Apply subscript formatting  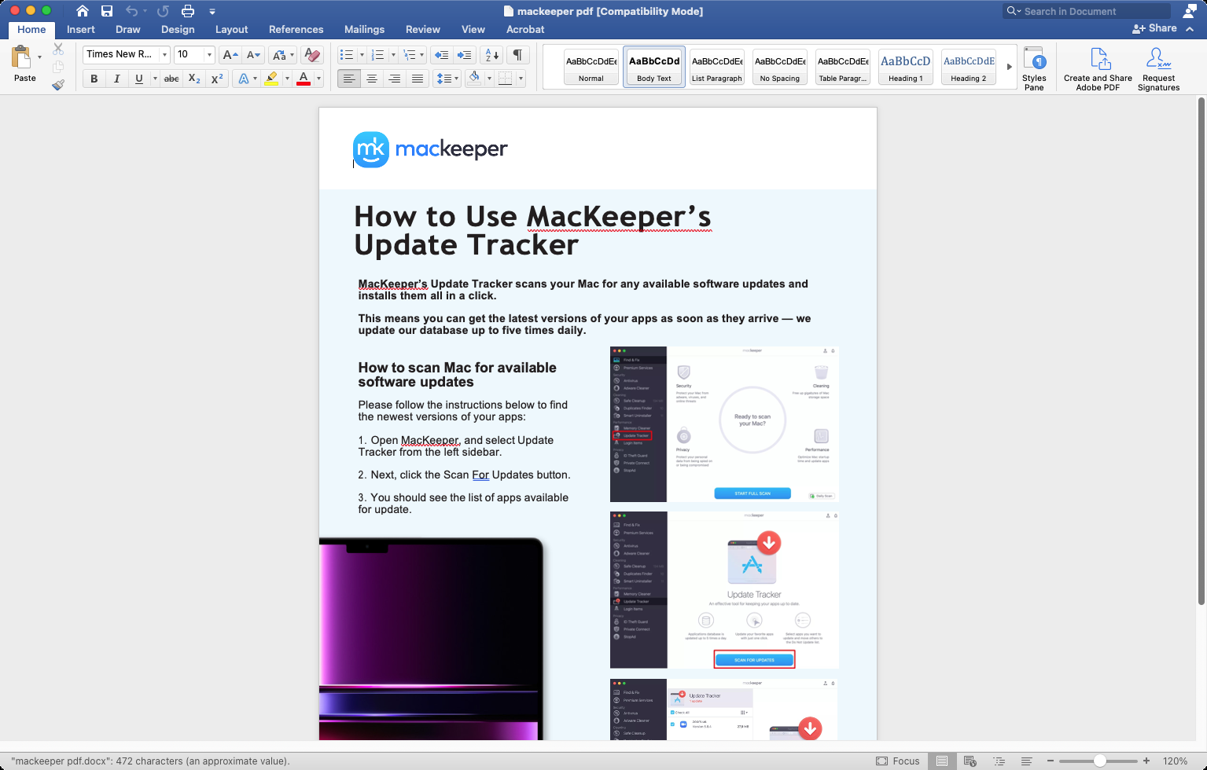(194, 79)
